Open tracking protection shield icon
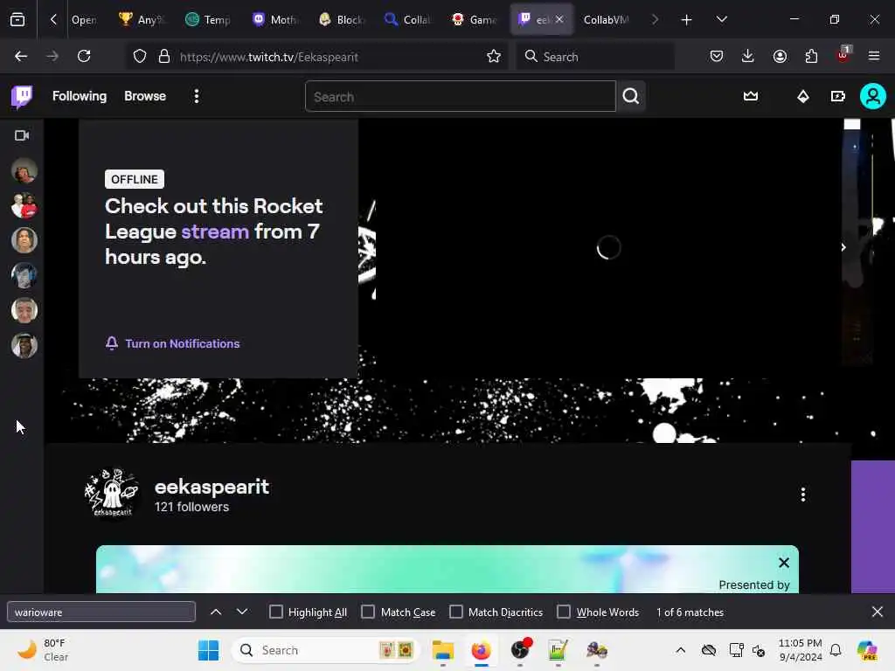Image resolution: width=895 pixels, height=671 pixels. (140, 57)
